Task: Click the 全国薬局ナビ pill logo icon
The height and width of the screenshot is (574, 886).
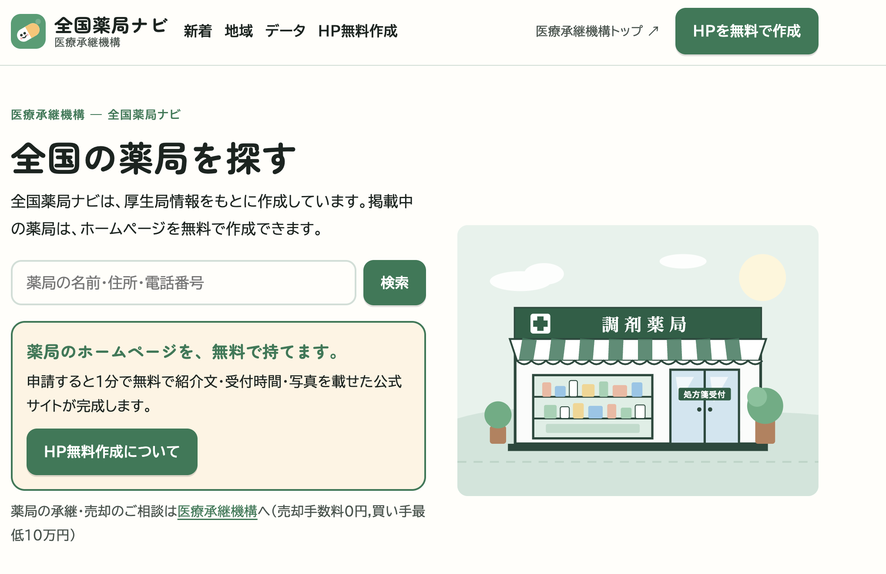Action: click(x=28, y=31)
